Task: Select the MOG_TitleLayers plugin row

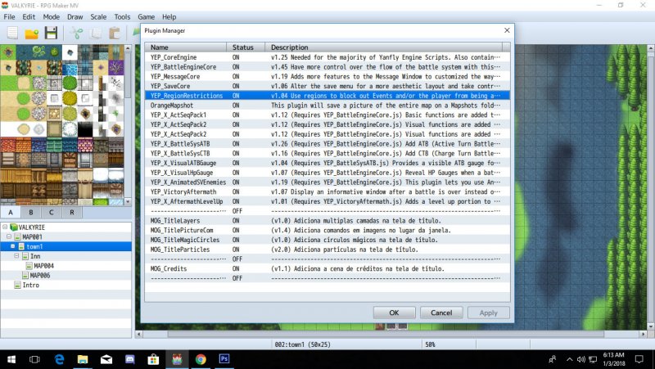Action: pyautogui.click(x=327, y=220)
